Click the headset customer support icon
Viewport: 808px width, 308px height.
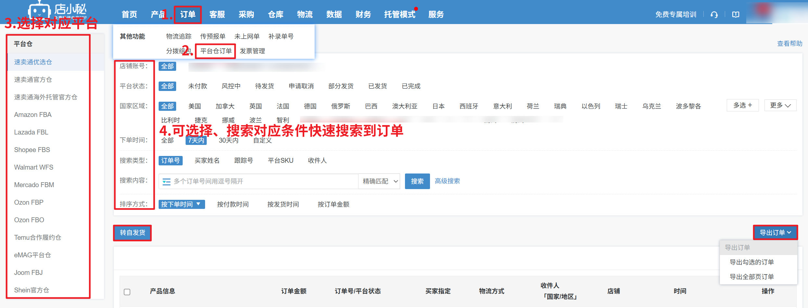click(714, 15)
